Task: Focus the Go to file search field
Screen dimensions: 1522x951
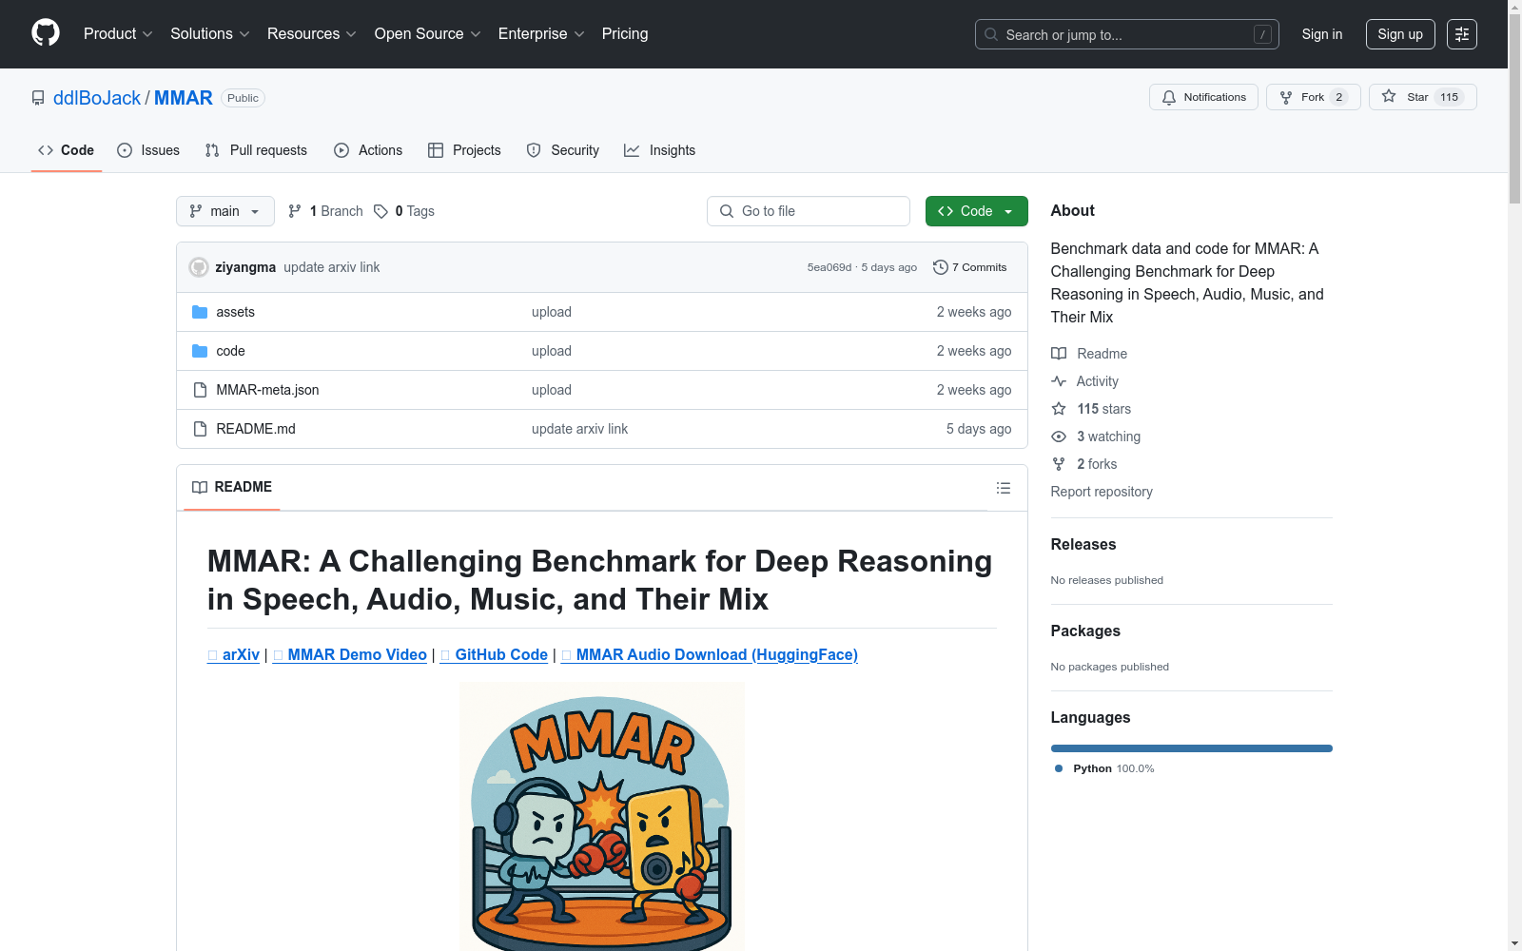Action: (x=809, y=211)
